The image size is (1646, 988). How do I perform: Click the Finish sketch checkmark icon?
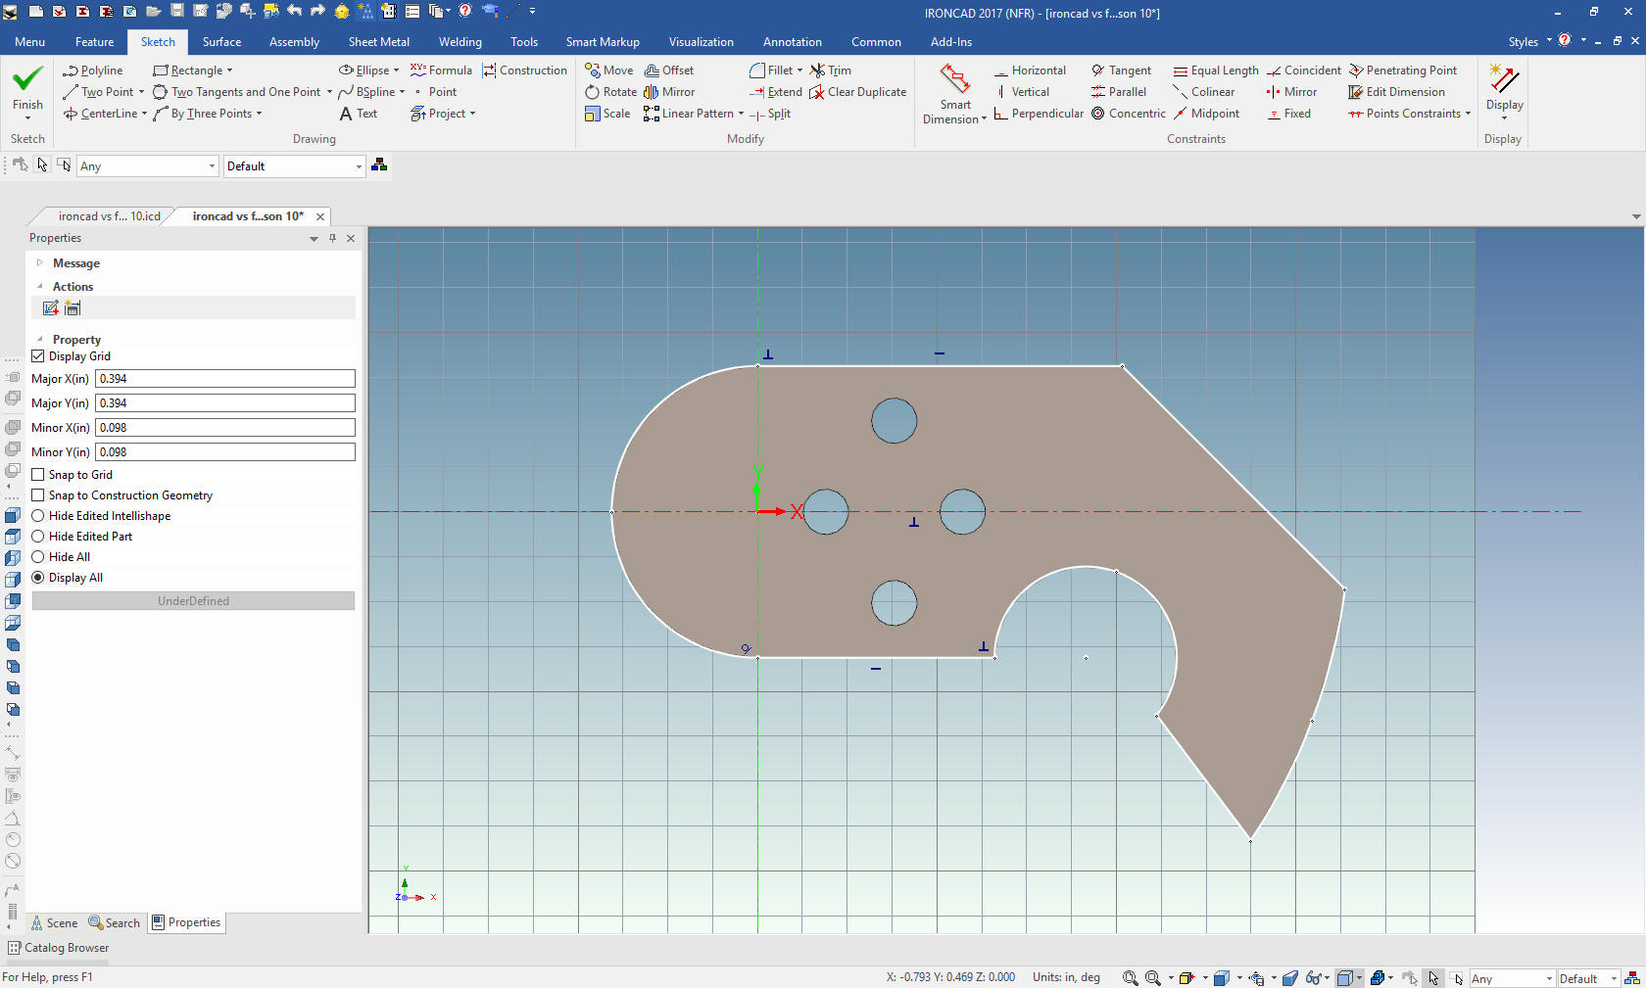(27, 79)
